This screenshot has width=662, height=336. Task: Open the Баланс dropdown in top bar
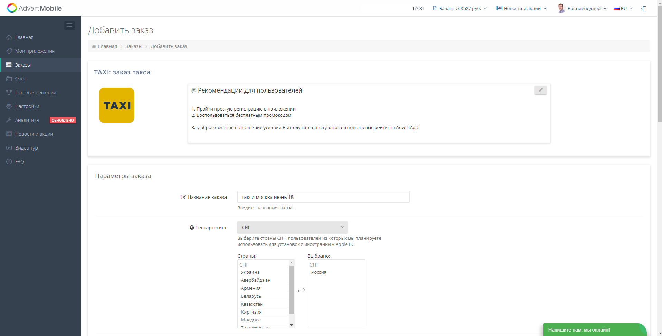460,8
